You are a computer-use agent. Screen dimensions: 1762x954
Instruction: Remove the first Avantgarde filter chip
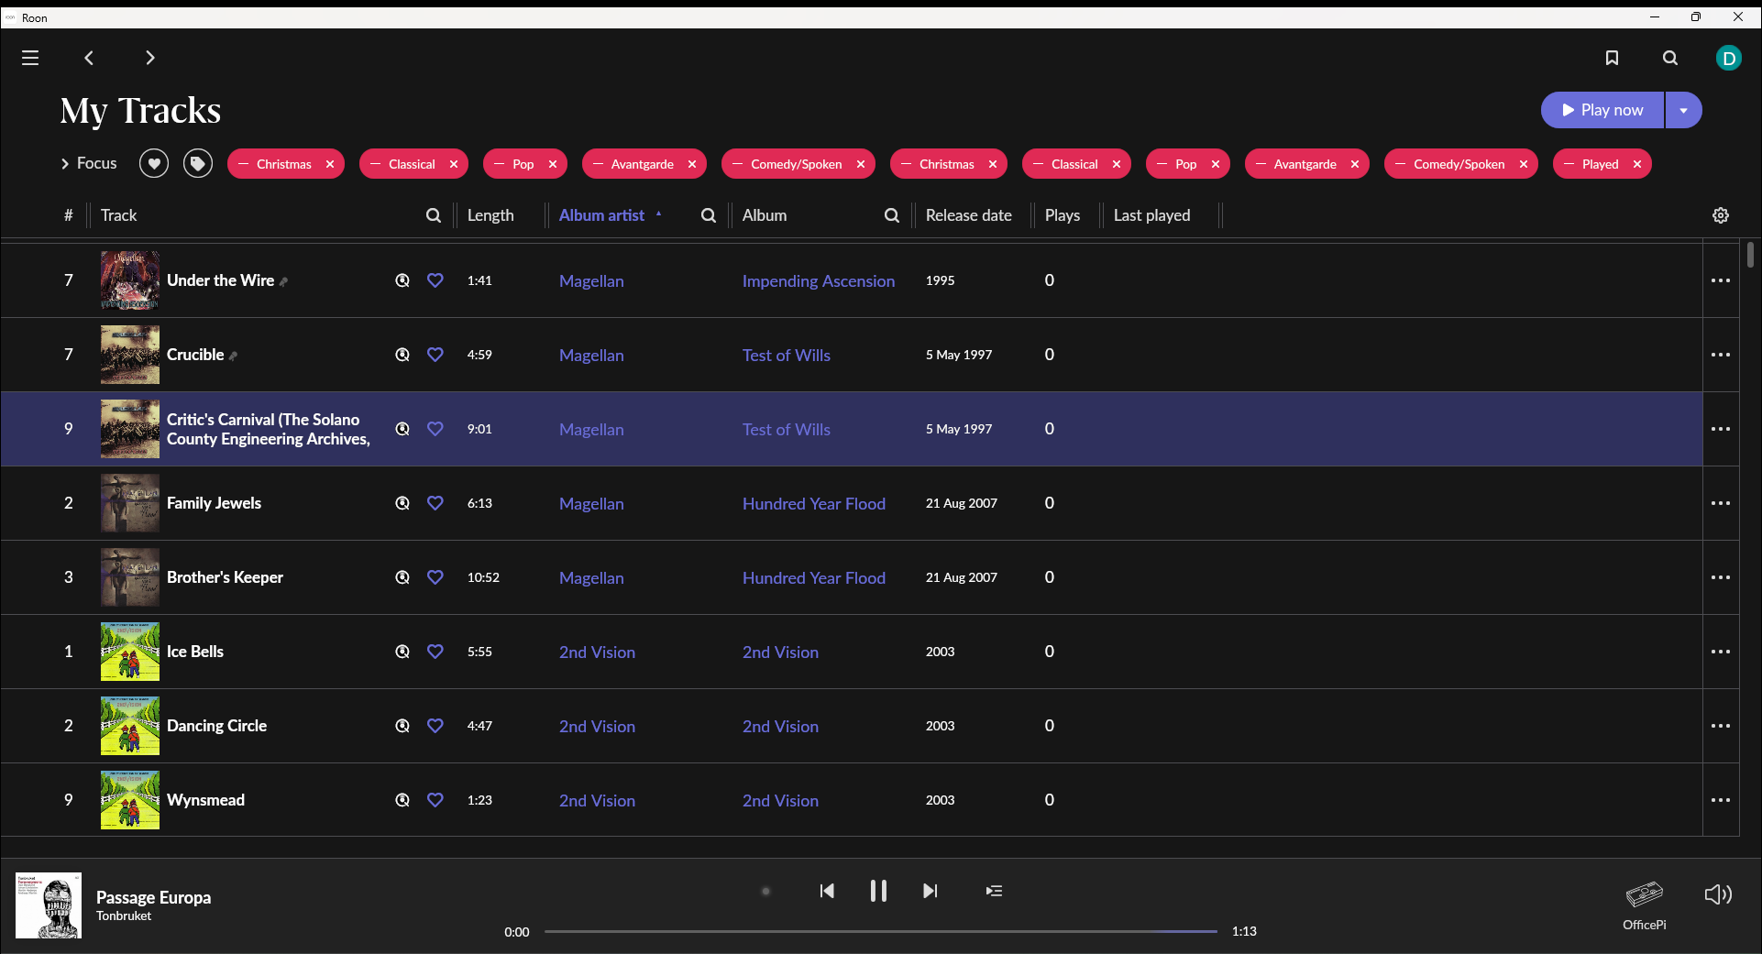(692, 164)
